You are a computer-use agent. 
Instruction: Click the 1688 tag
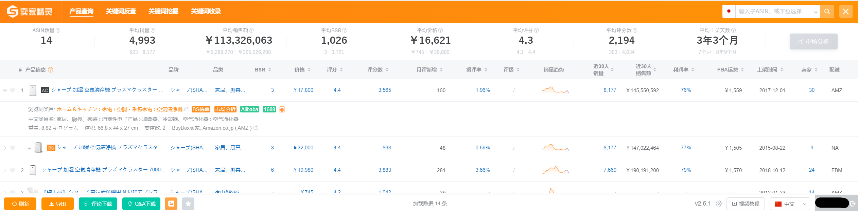(x=269, y=109)
